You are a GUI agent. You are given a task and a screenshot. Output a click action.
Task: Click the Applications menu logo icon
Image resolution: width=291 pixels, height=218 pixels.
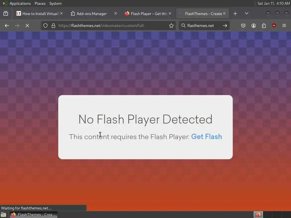(x=5, y=3)
